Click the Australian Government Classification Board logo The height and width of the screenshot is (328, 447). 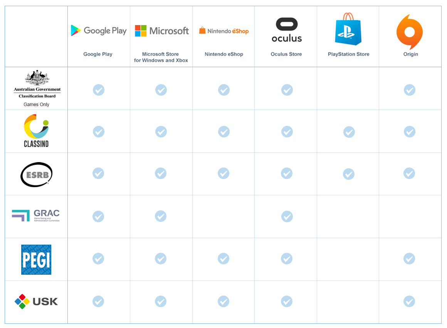click(37, 84)
